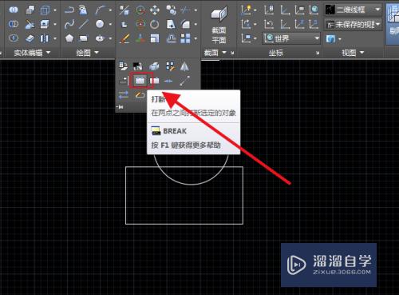Set UCS to World globe icon
The image size is (399, 295).
click(x=314, y=10)
